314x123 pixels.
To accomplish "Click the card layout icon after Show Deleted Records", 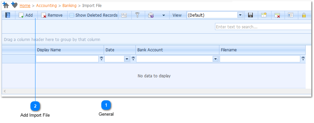I will click(124, 15).
